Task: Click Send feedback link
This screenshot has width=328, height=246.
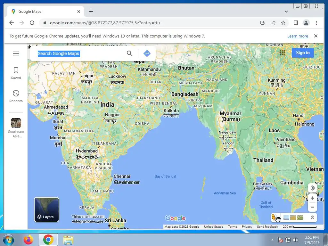Action: pos(267,226)
